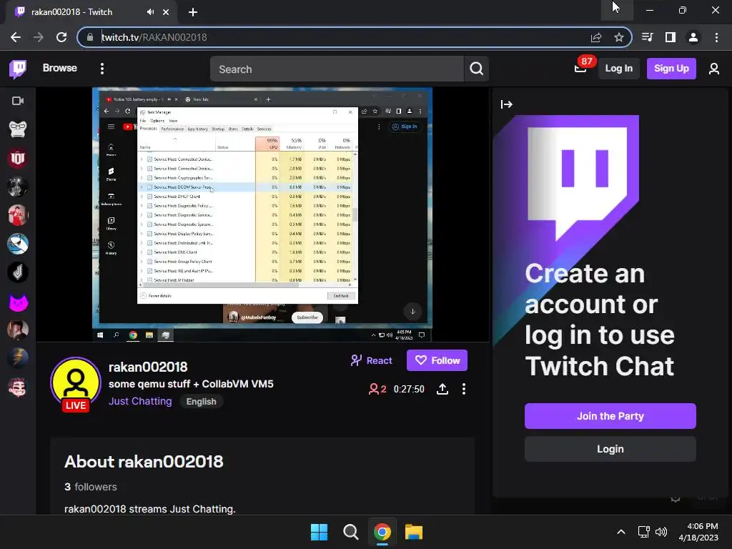Click the viewer count icon
Viewport: 732px width, 549px height.
373,389
